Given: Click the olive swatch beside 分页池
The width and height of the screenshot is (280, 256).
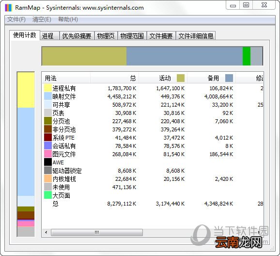Looking at the screenshot, I should pos(48,121).
